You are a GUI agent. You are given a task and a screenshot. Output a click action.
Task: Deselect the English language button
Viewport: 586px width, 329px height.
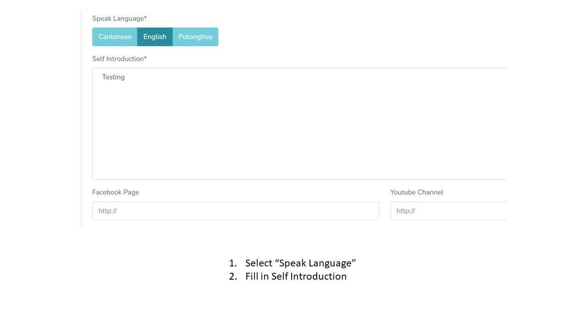tap(155, 37)
